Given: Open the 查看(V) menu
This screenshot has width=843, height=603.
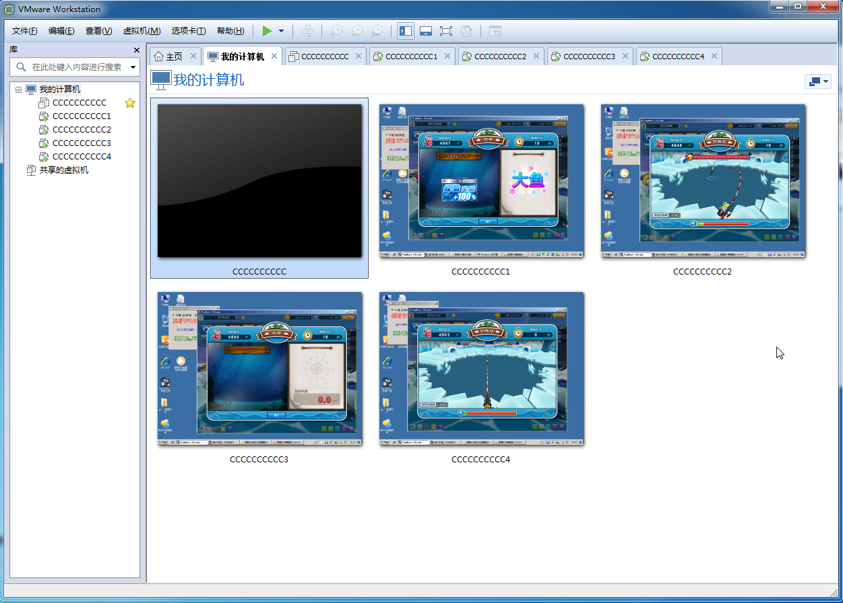Looking at the screenshot, I should [98, 31].
